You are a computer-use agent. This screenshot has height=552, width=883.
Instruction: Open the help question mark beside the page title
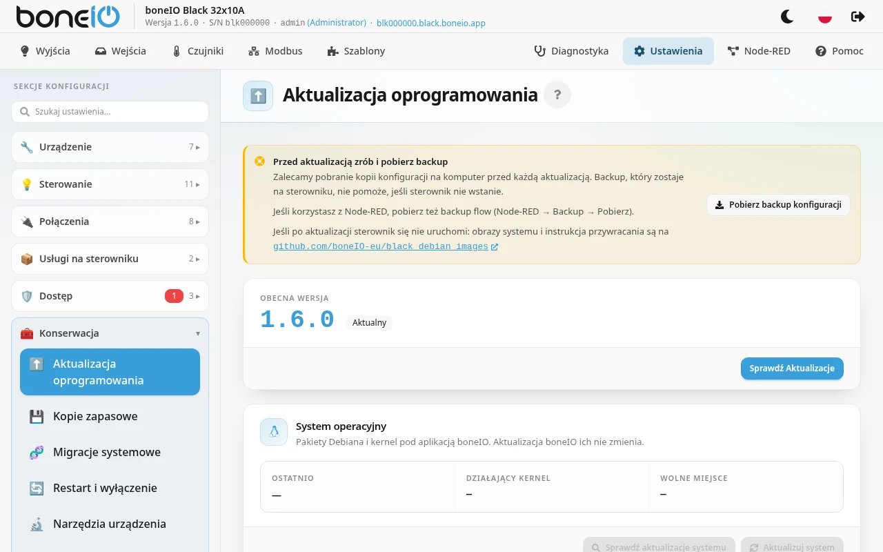(x=557, y=95)
